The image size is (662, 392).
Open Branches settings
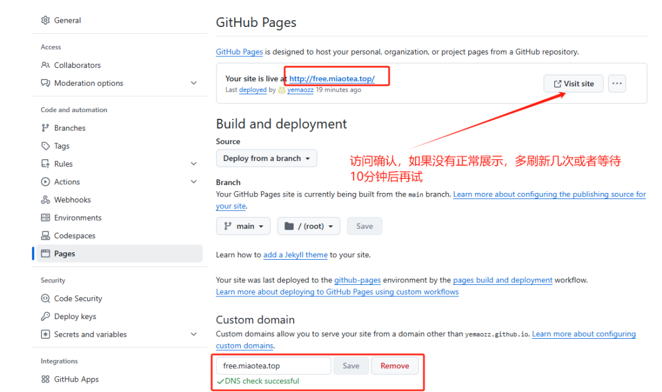(x=70, y=128)
